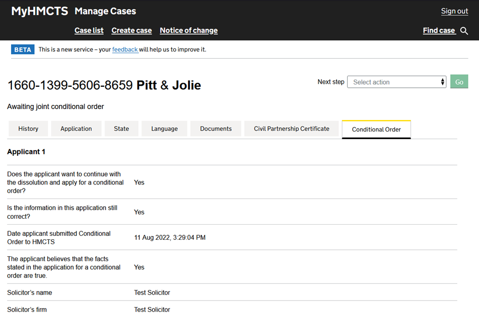Go to Case list
Image resolution: width=479 pixels, height=319 pixels.
tap(89, 30)
